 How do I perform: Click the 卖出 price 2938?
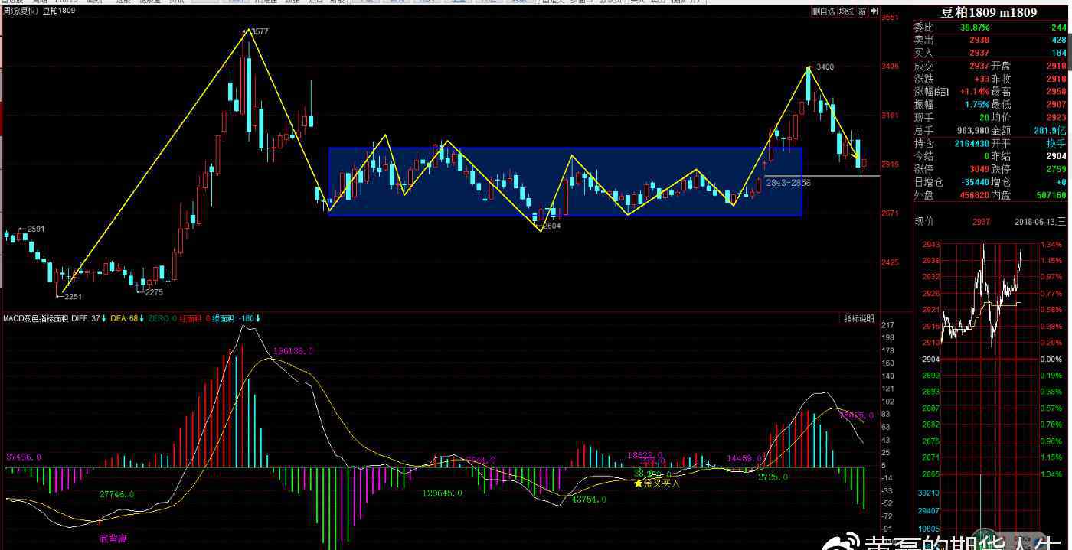pyautogui.click(x=979, y=41)
